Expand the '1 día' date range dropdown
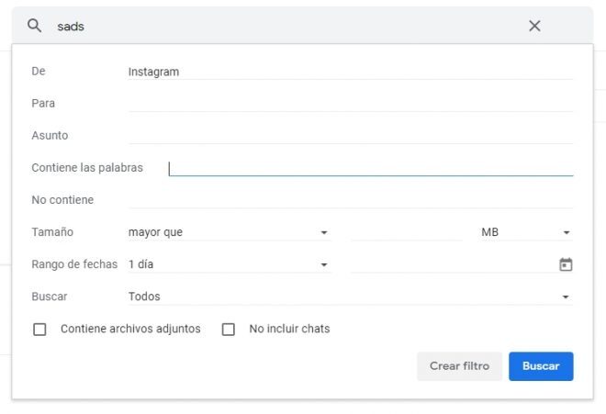 click(x=228, y=264)
